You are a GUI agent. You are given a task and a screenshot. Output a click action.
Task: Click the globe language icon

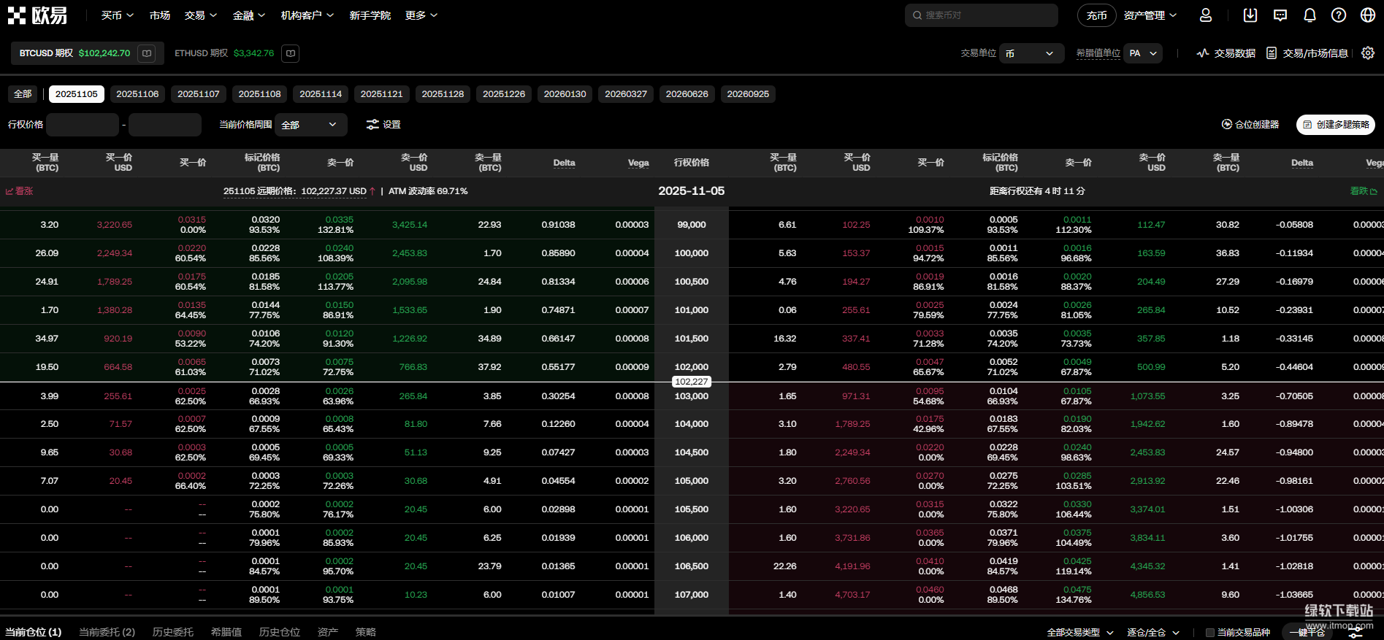coord(1368,15)
